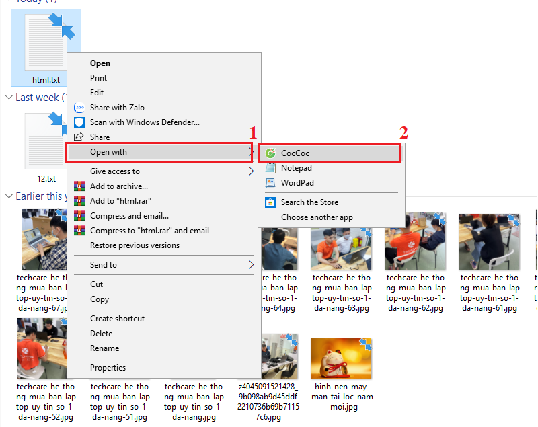
Task: Select the da-nang-61.jpg image thumbnail
Action: (488, 242)
